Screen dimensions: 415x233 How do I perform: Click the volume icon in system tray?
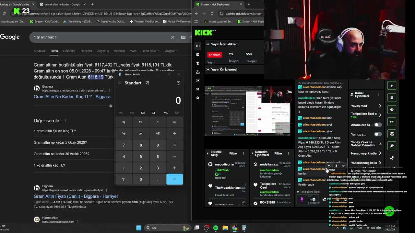373,228
